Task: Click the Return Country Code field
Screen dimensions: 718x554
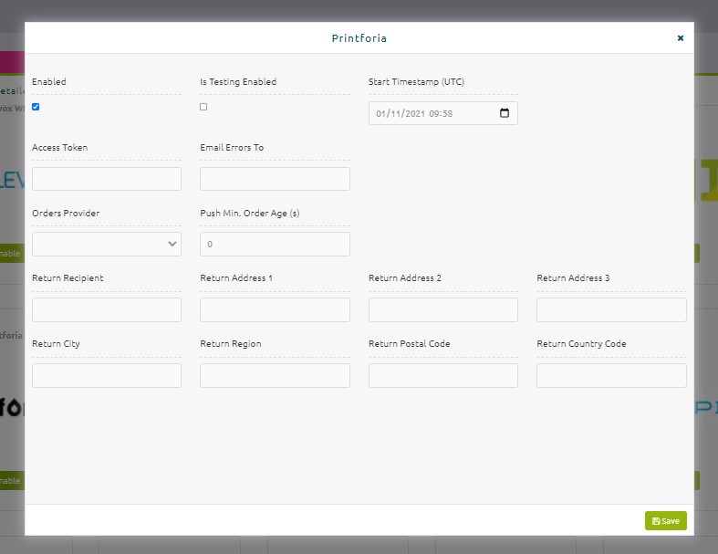Action: tap(611, 375)
